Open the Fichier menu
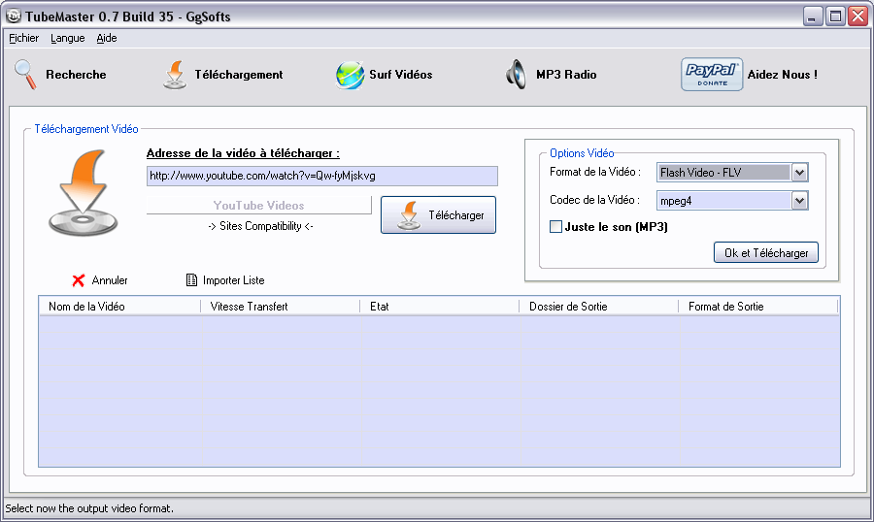This screenshot has width=874, height=522. 24,38
